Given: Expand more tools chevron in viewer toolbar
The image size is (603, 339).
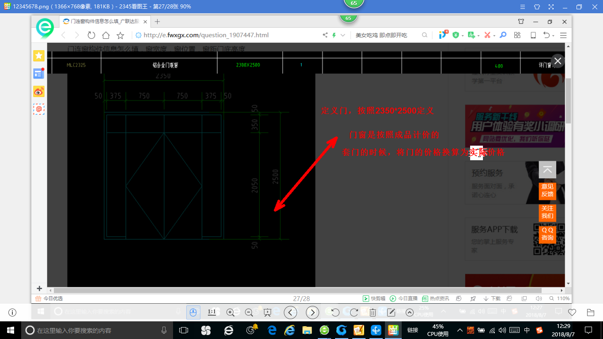Looking at the screenshot, I should pyautogui.click(x=409, y=313).
